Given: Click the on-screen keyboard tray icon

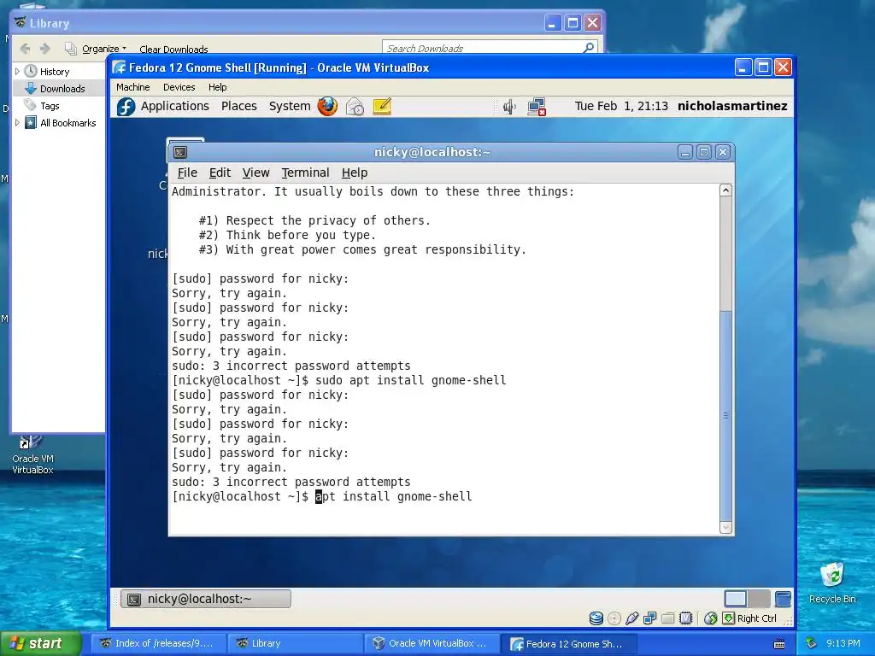Looking at the screenshot, I should pyautogui.click(x=779, y=644).
